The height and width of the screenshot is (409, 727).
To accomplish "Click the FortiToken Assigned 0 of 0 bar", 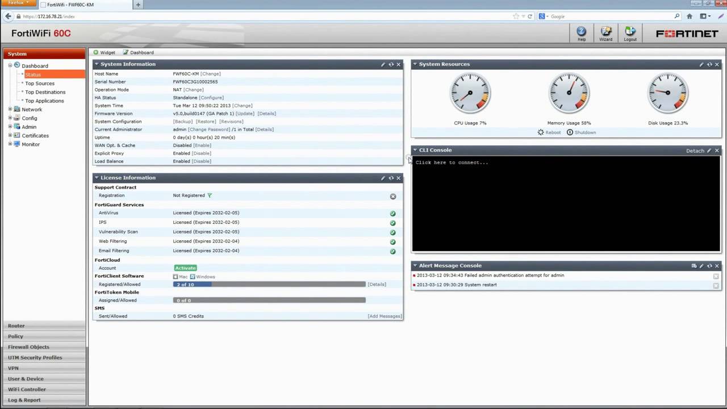I will pyautogui.click(x=269, y=300).
